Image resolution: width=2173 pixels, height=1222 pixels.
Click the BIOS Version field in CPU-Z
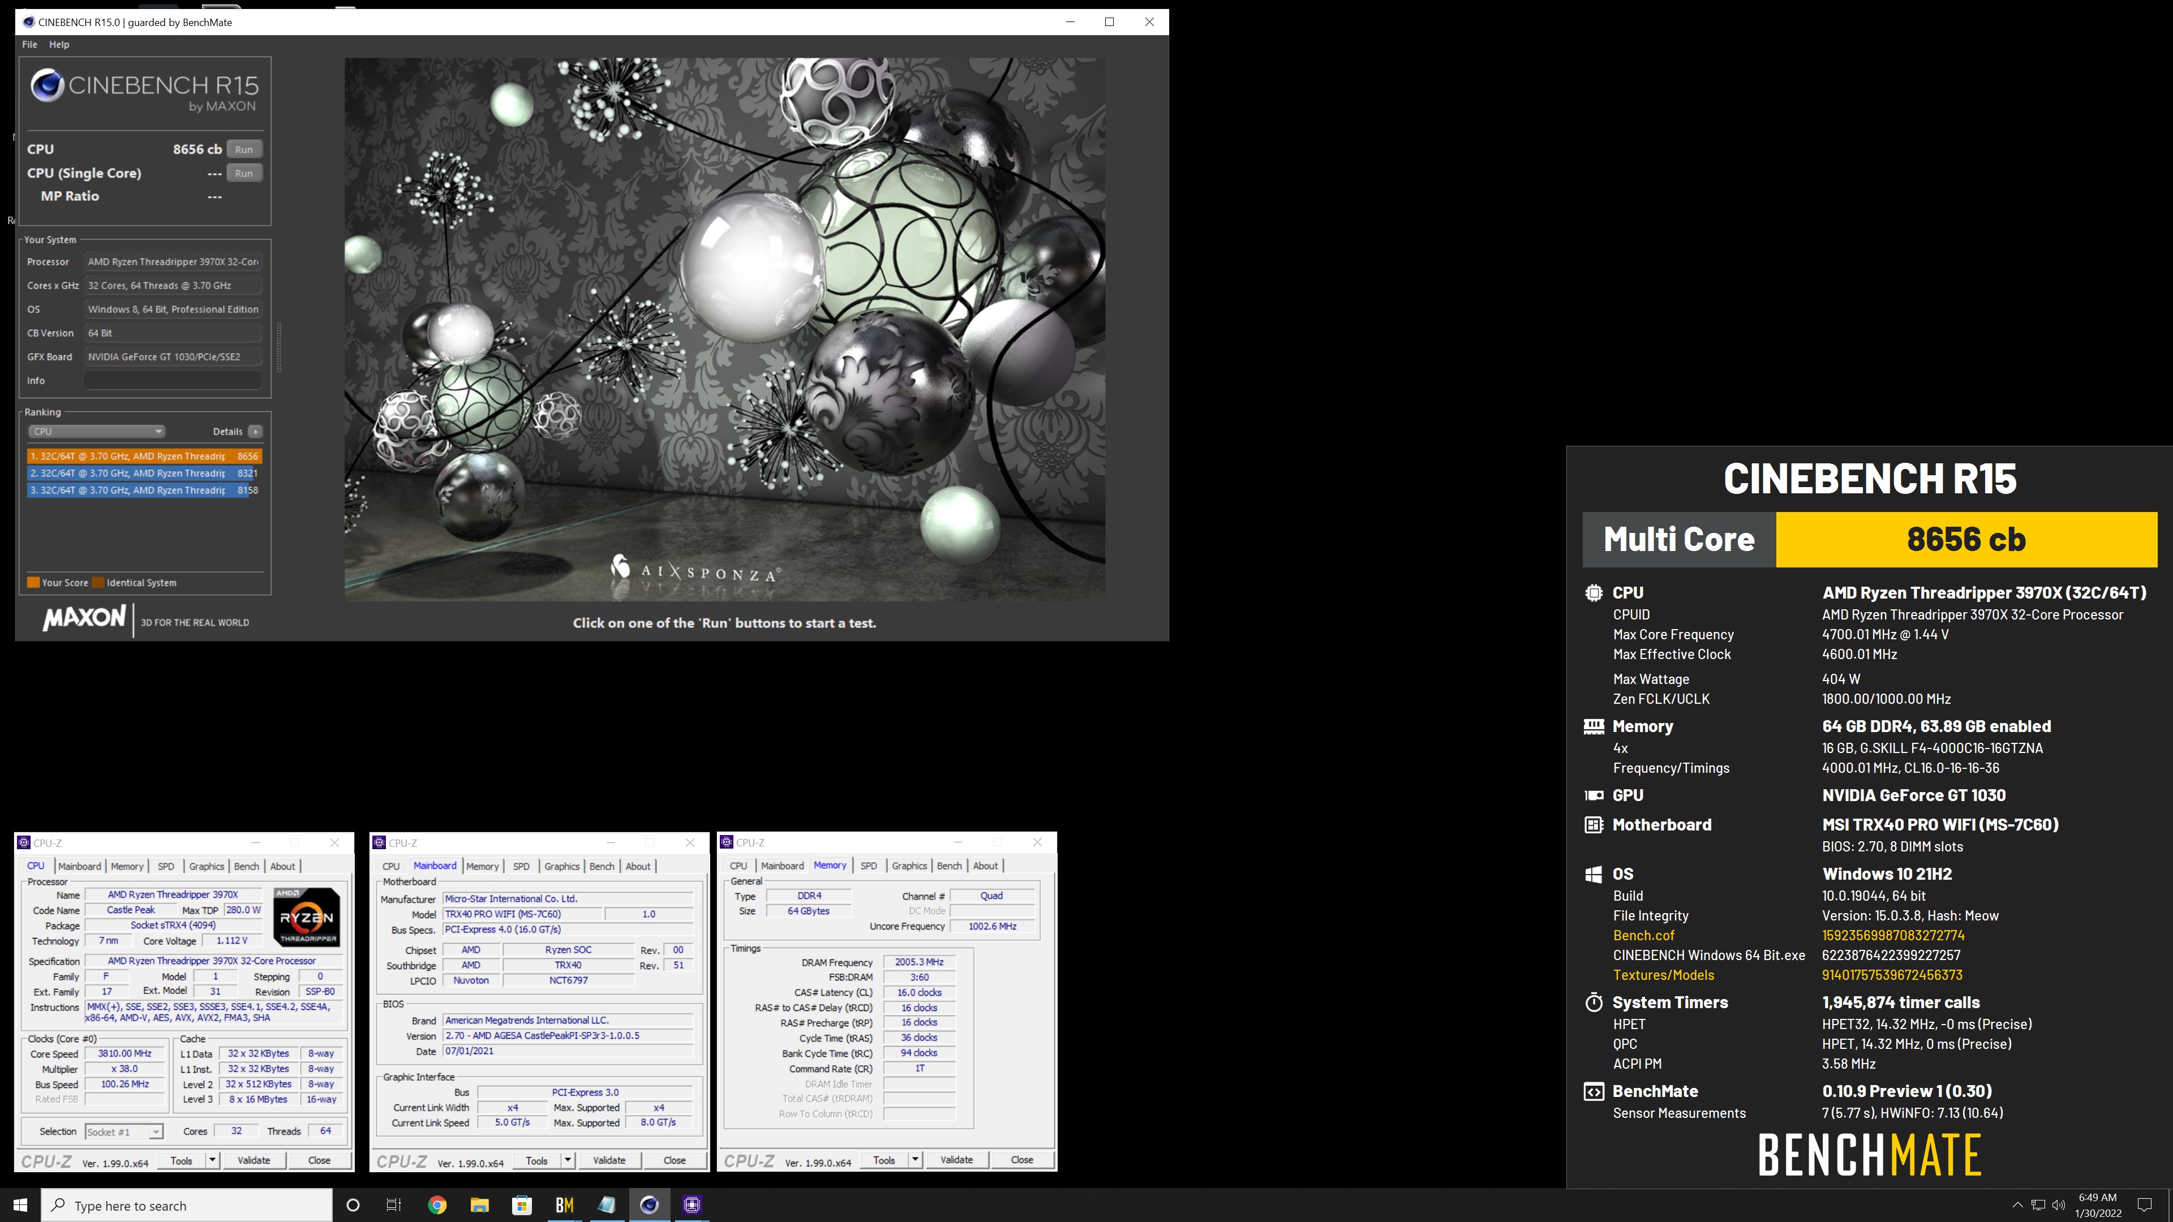click(568, 1036)
